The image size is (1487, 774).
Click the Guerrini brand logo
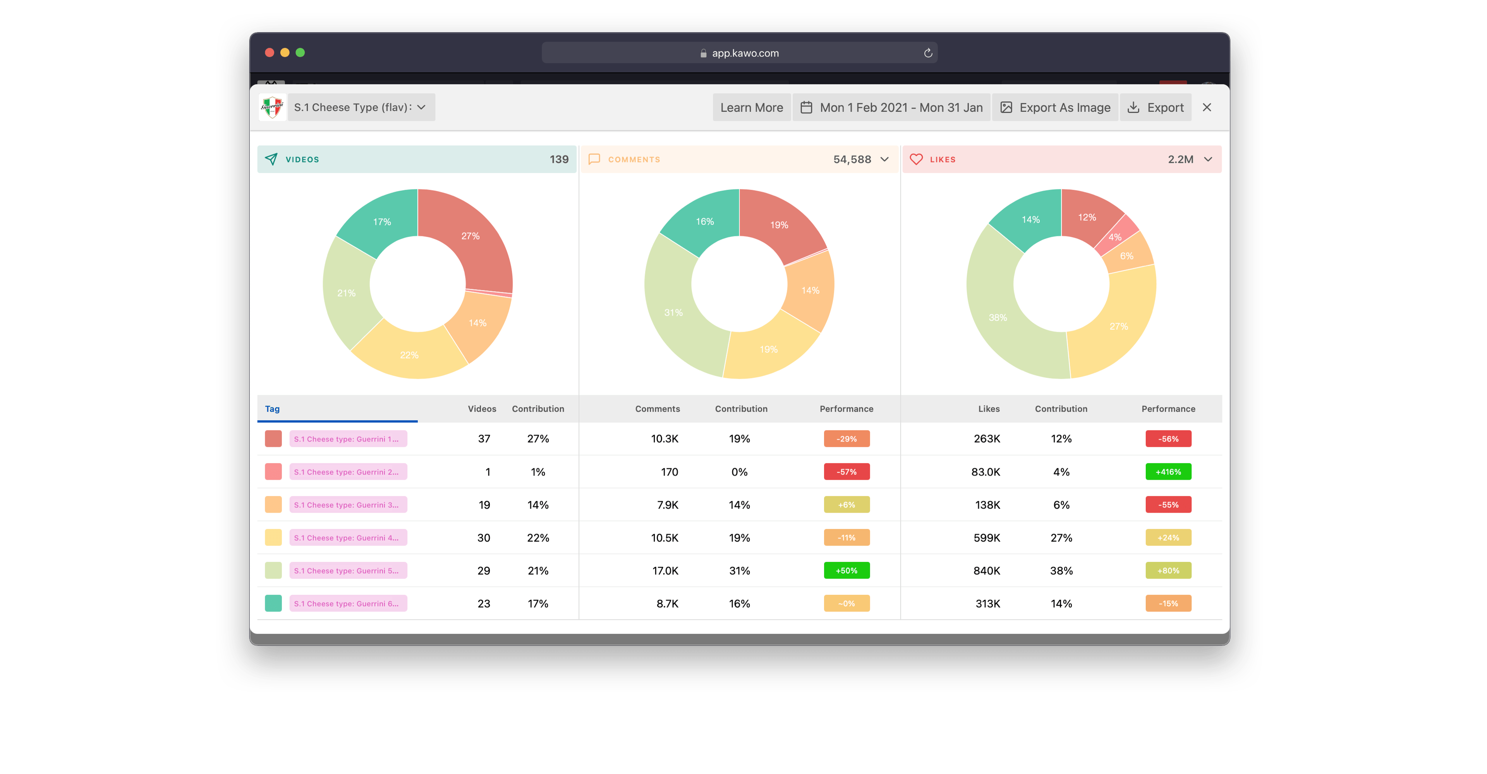tap(272, 107)
